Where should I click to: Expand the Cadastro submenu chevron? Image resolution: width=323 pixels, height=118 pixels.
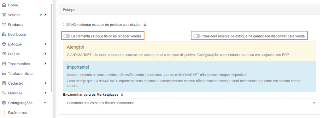point(45,83)
